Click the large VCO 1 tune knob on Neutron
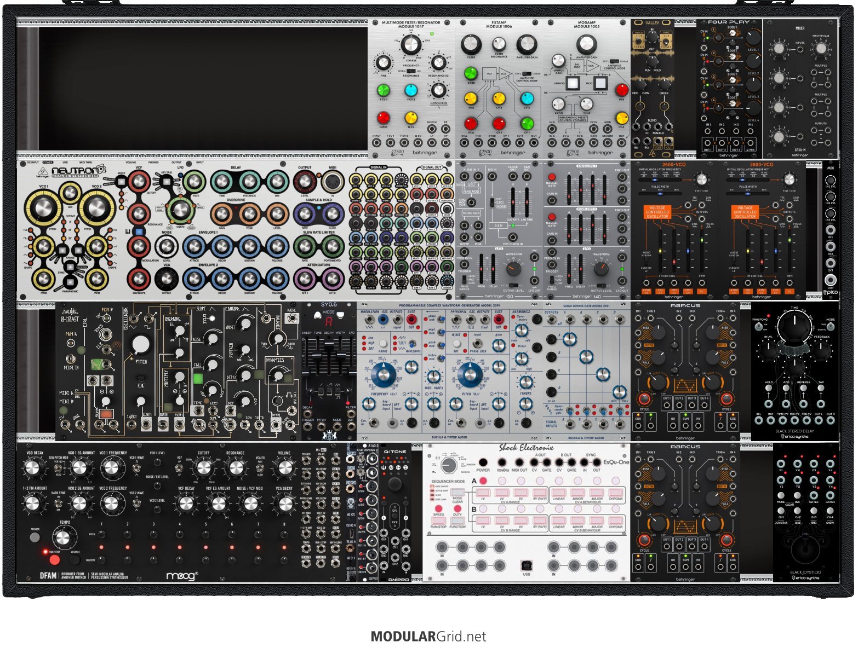Screen dimensions: 858x648 (44, 208)
